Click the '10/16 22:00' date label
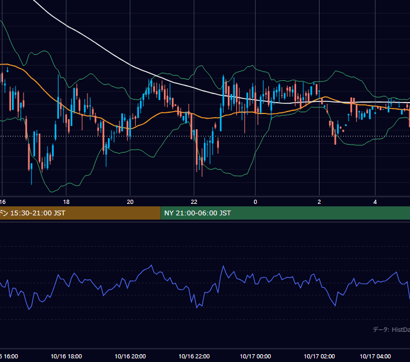This screenshot has height=362, width=410. pyautogui.click(x=194, y=356)
